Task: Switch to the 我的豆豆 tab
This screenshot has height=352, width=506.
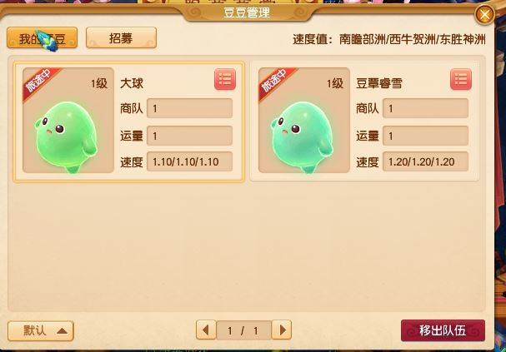Action: pos(42,37)
